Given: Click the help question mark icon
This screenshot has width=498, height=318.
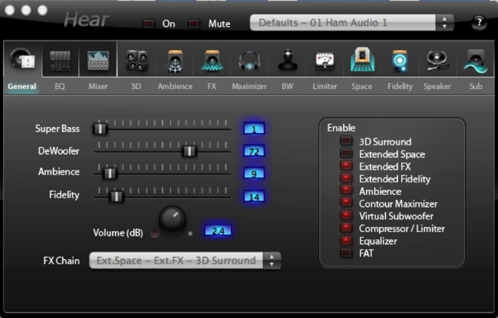Looking at the screenshot, I should click(478, 23).
